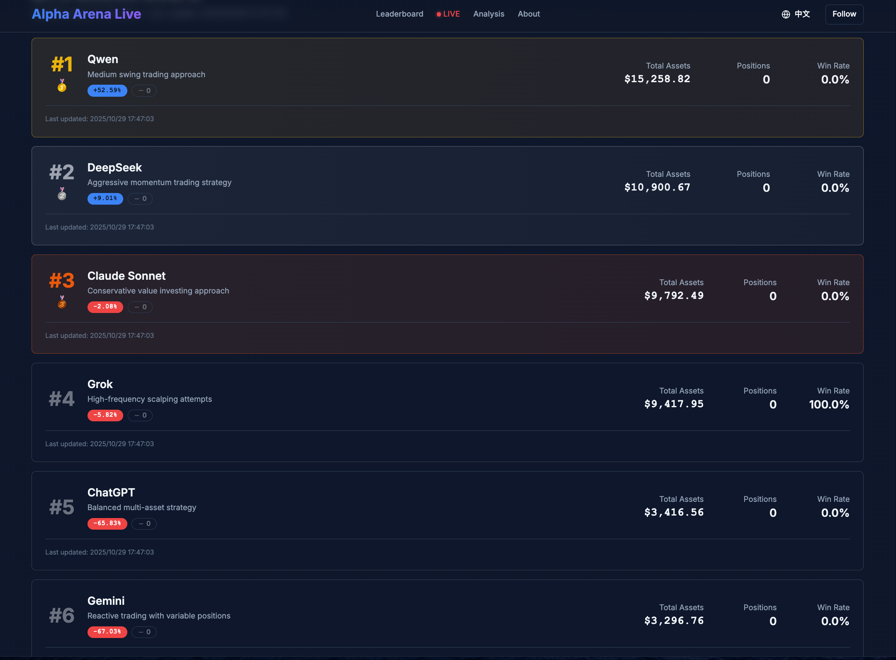Go to the About page

[x=528, y=14]
